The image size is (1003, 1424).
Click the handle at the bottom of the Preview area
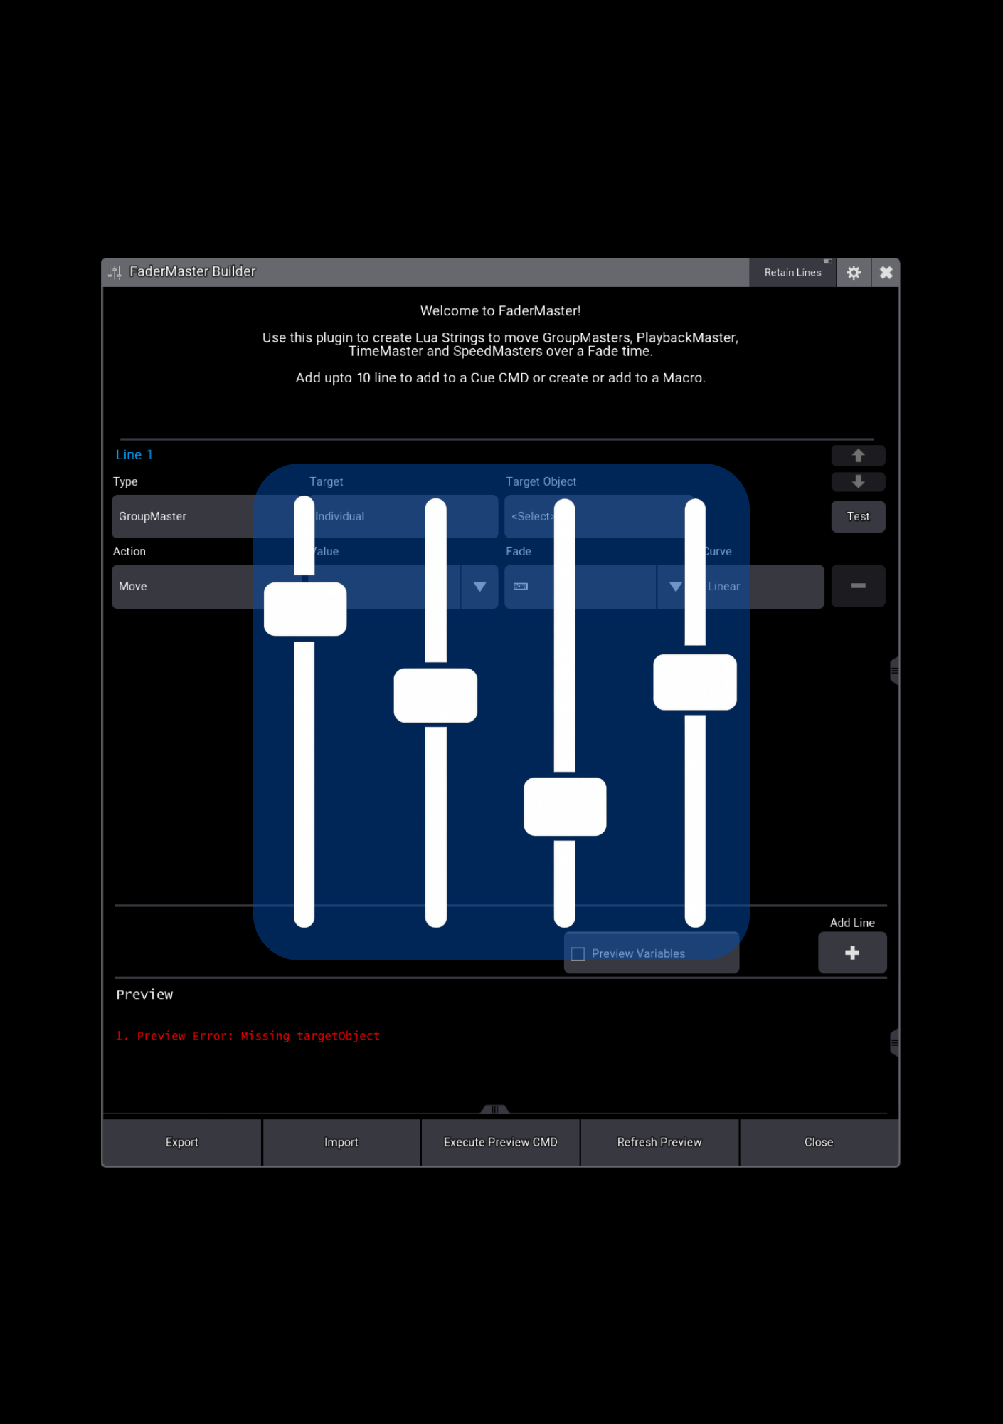pyautogui.click(x=495, y=1109)
